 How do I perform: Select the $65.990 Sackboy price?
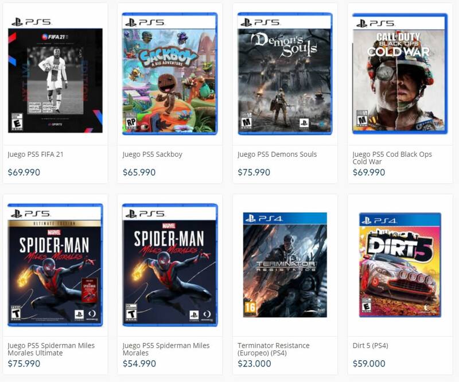pos(139,172)
